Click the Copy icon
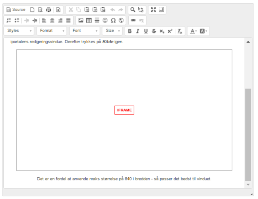The height and width of the screenshot is (199, 258). pos(79,10)
